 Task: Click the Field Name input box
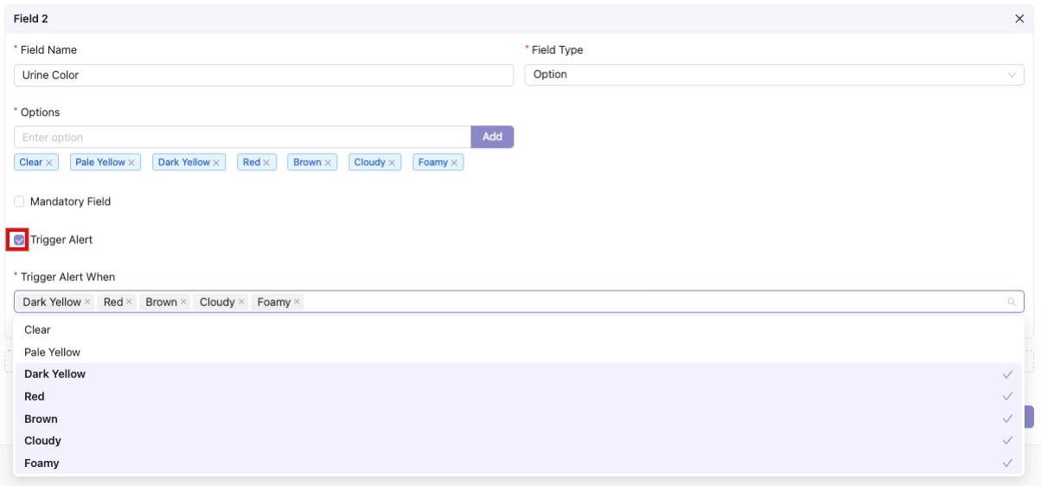264,75
